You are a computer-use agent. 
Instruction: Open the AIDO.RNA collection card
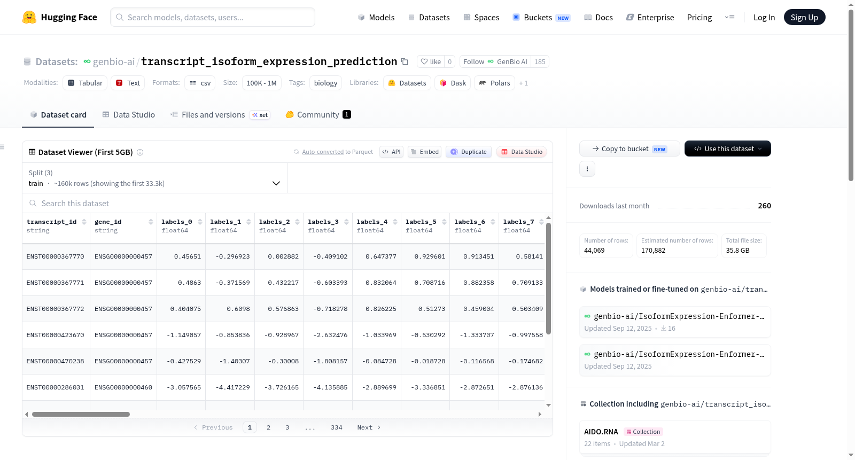pos(675,437)
